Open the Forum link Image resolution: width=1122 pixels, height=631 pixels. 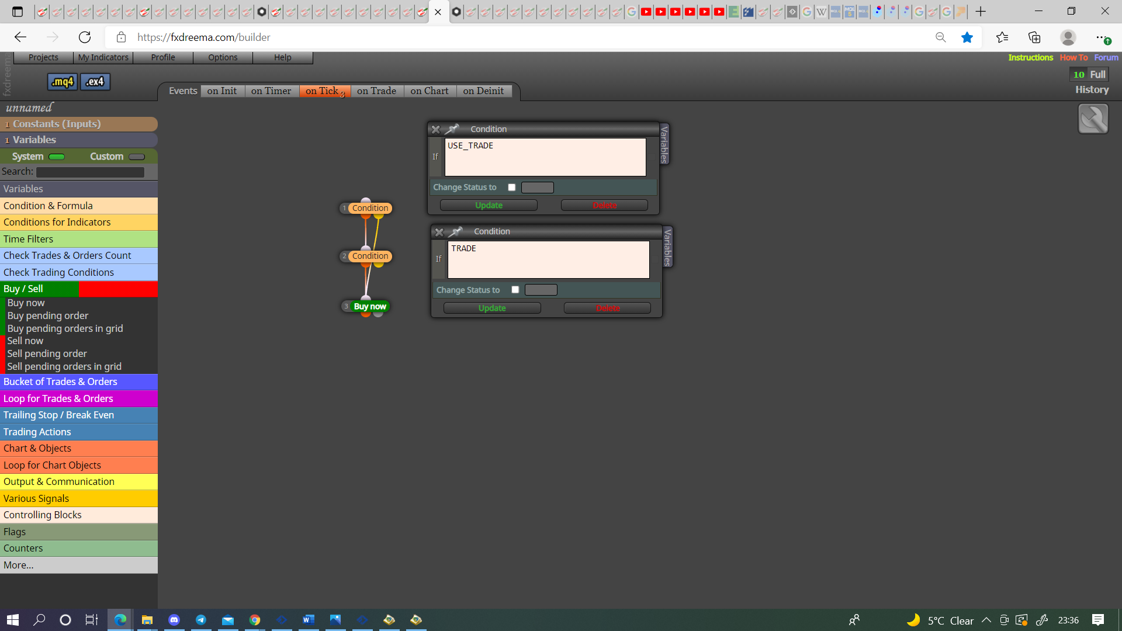pos(1106,57)
